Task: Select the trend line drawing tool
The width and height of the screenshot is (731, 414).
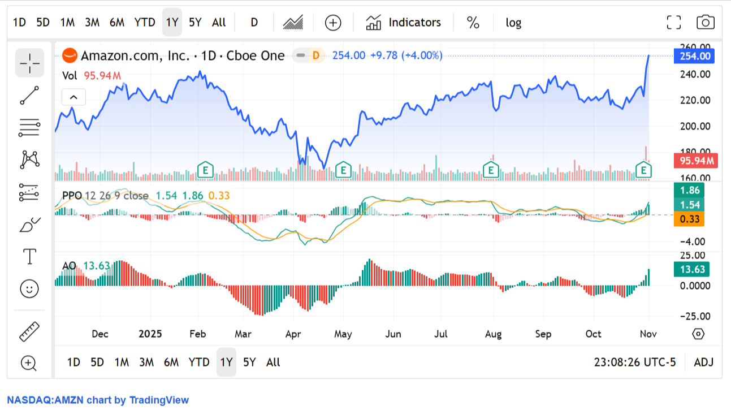Action: click(28, 96)
